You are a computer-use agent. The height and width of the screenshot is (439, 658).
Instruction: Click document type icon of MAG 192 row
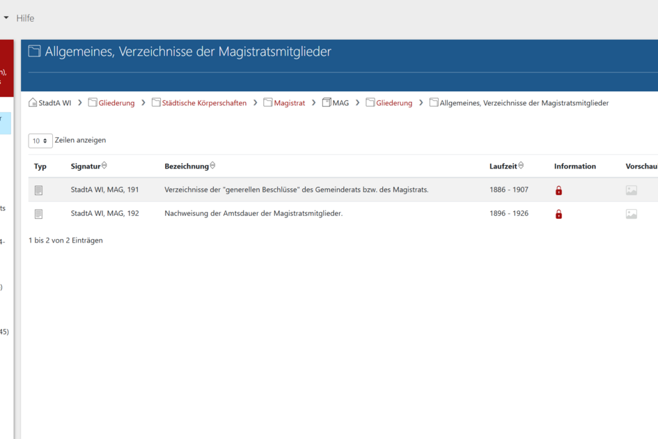point(39,214)
